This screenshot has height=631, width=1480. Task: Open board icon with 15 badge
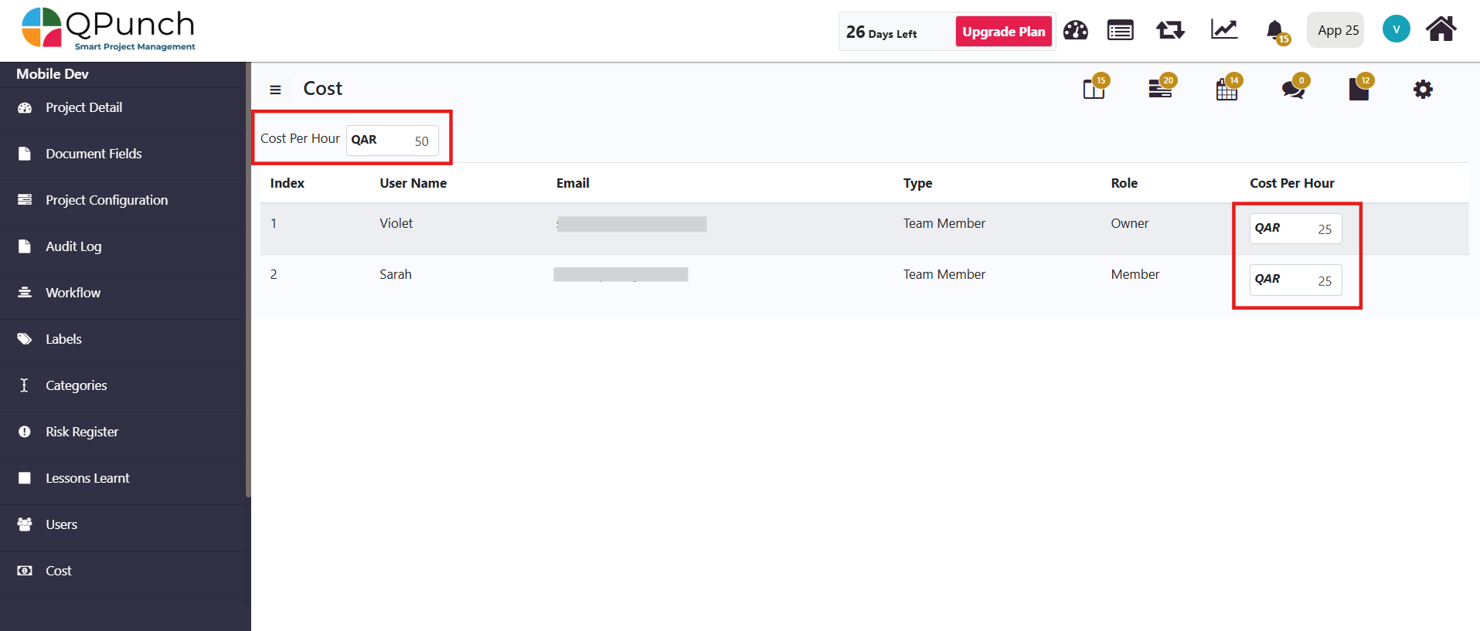pos(1095,87)
